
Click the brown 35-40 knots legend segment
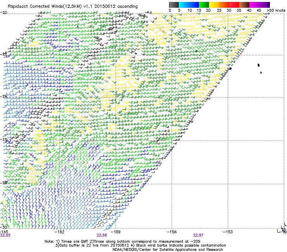[x=244, y=5]
